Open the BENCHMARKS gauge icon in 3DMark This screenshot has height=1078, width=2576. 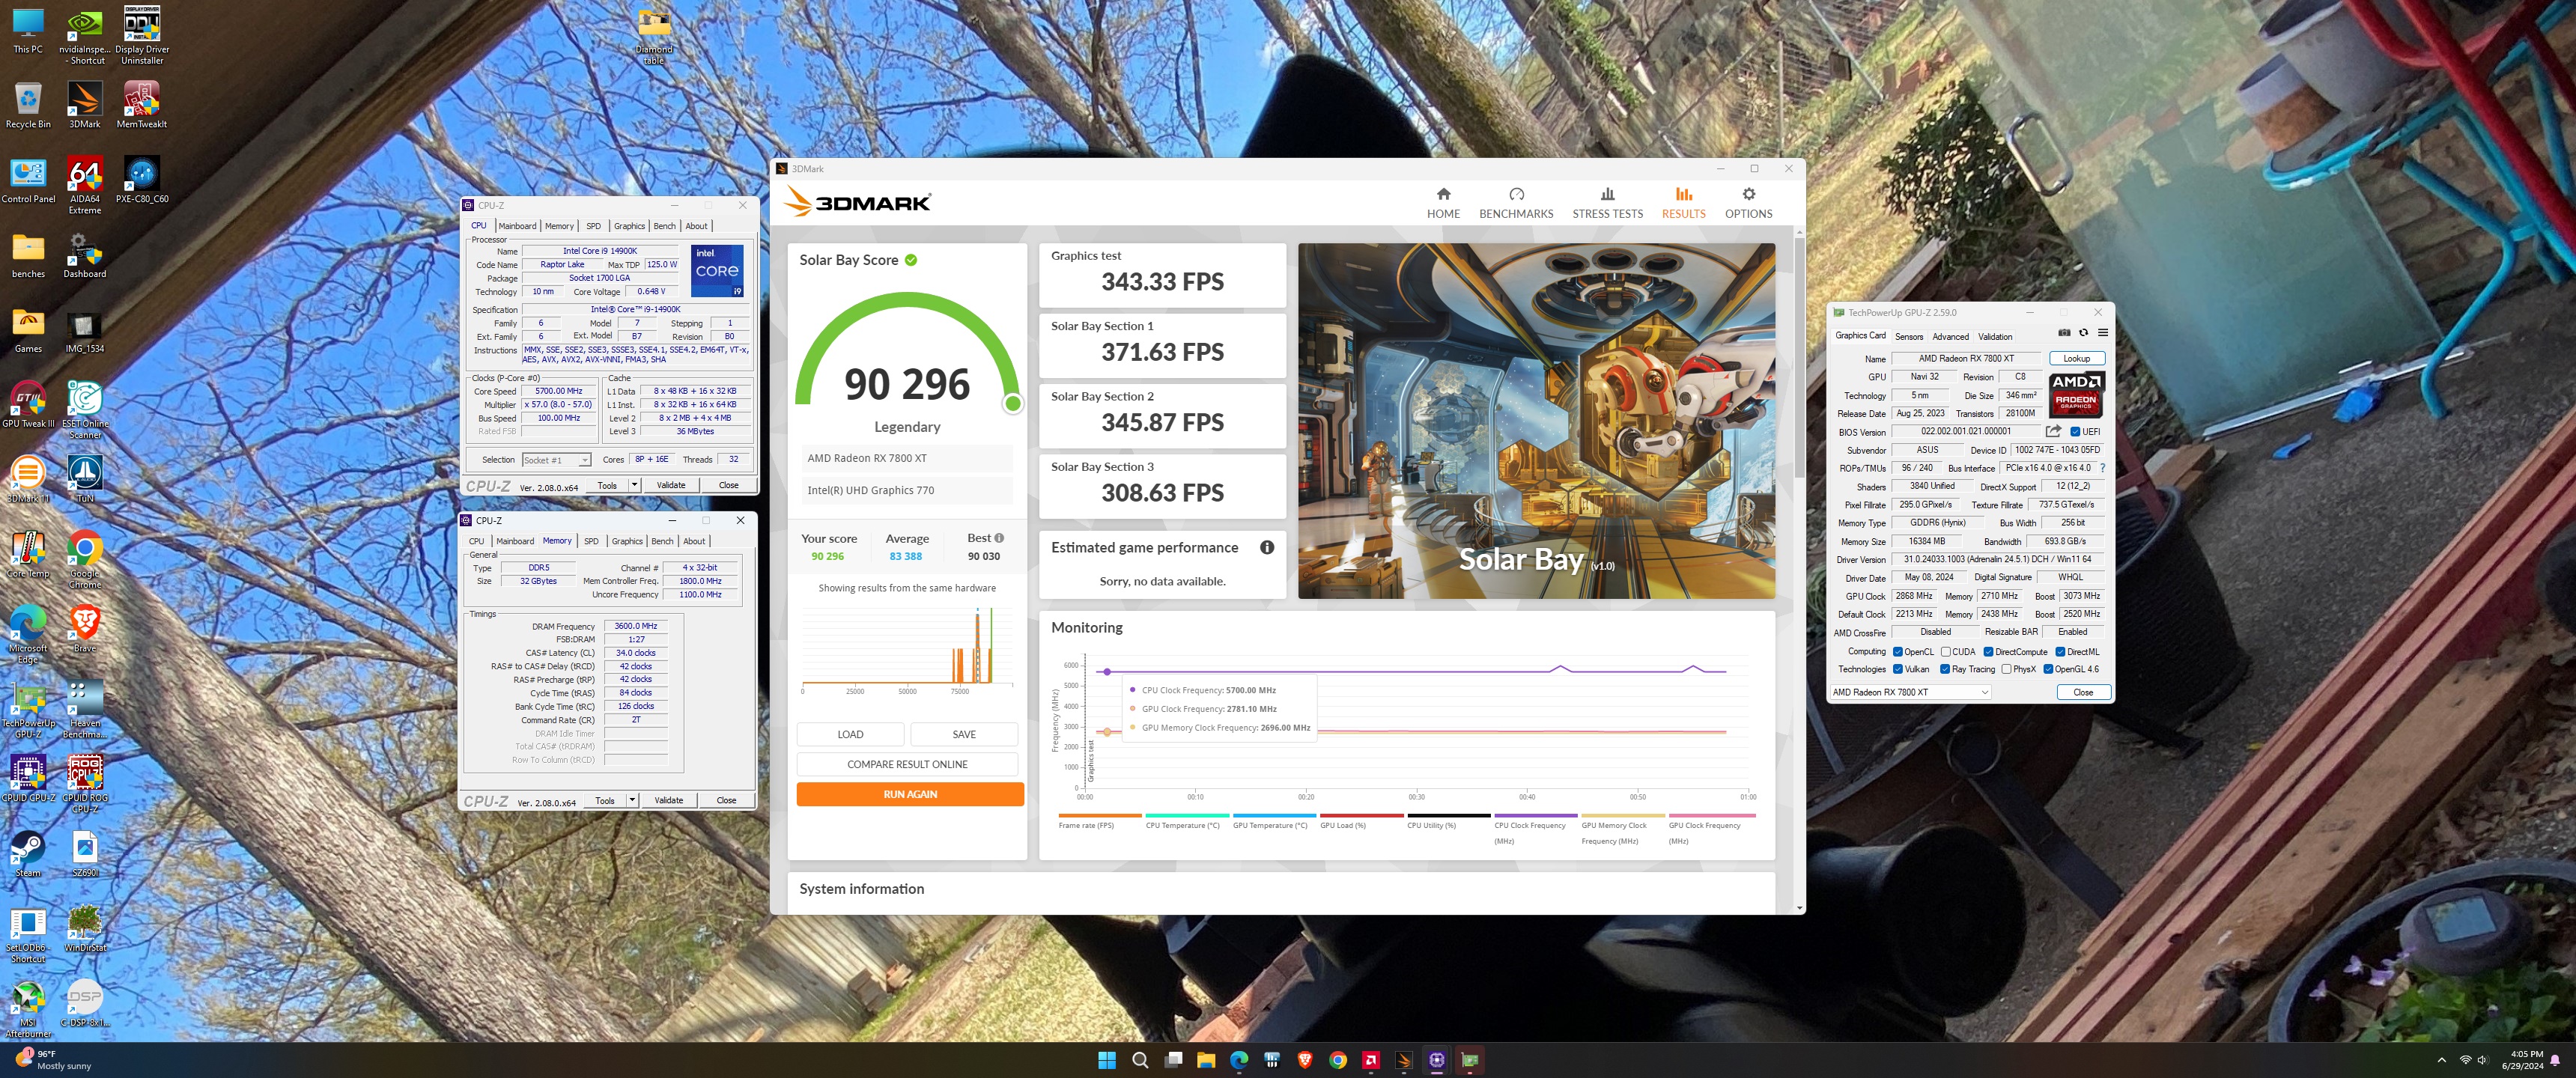[1516, 194]
